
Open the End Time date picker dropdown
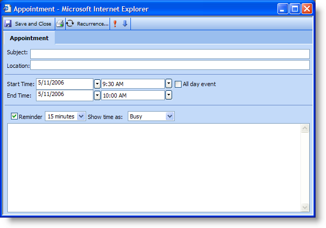tap(97, 95)
